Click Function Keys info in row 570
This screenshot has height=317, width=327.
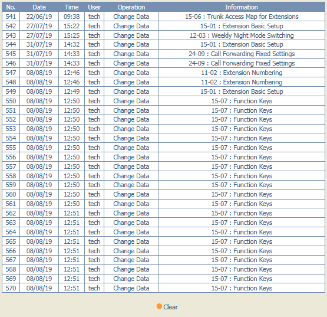click(242, 288)
